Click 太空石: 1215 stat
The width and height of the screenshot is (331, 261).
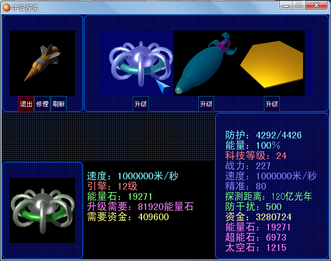[x=256, y=248]
